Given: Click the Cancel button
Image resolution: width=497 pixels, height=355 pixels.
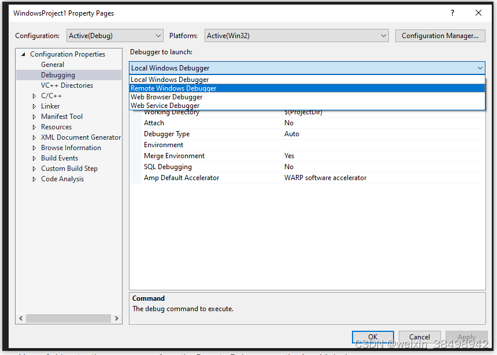Looking at the screenshot, I should pyautogui.click(x=420, y=337).
